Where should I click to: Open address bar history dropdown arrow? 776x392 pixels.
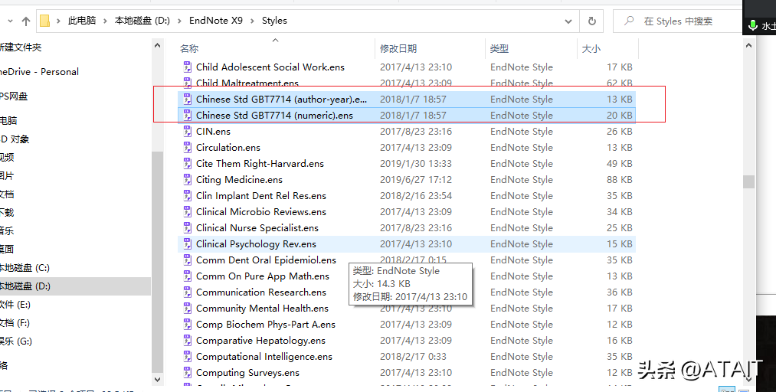[x=568, y=21]
